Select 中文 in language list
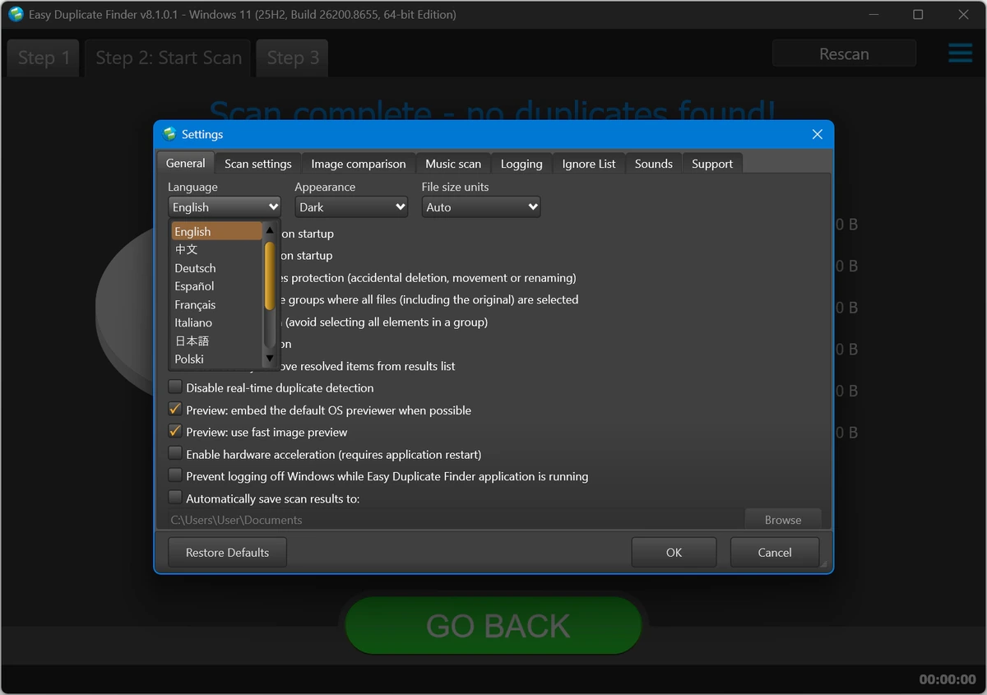Screen dimensions: 987x695 point(217,249)
